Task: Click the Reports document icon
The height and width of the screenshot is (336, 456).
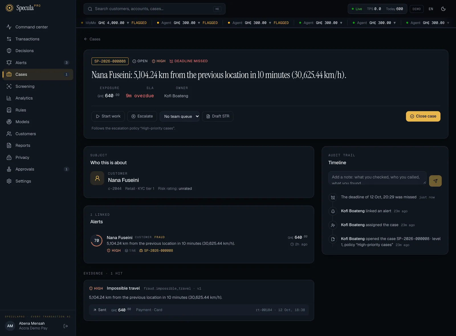Action: click(x=9, y=146)
